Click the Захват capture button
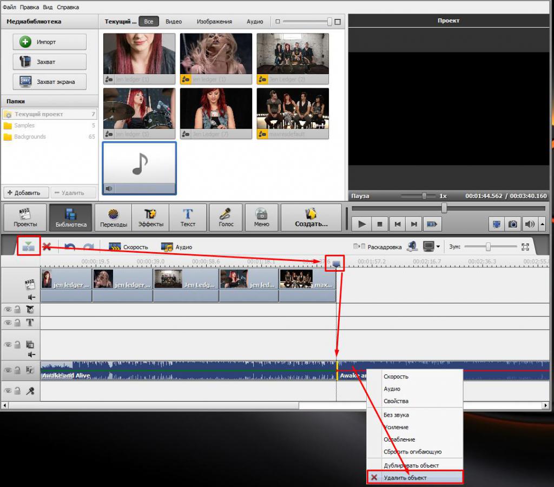Screen dimensions: 554x487 [49, 62]
